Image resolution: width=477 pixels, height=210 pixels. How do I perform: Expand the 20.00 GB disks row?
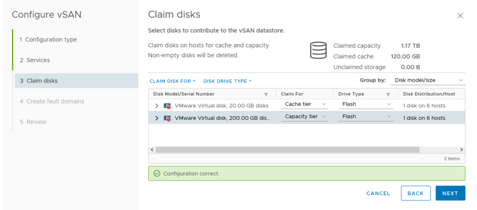[157, 106]
